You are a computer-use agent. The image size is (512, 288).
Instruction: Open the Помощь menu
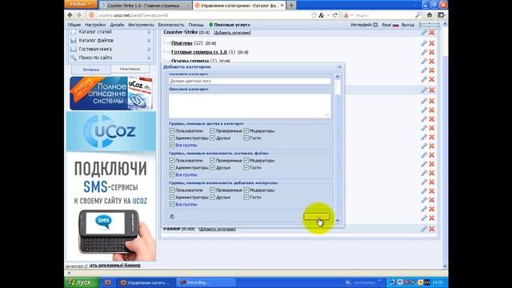click(x=196, y=25)
